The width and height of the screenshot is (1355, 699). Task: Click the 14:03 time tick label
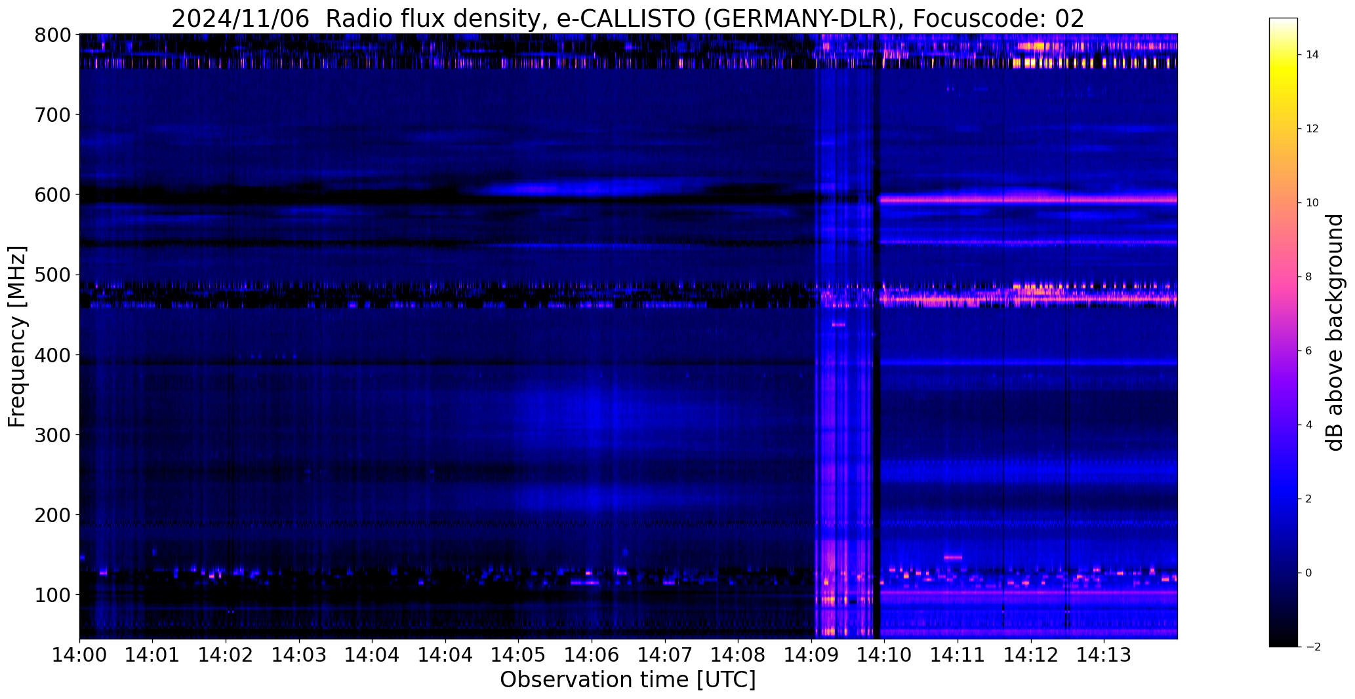[x=300, y=654]
